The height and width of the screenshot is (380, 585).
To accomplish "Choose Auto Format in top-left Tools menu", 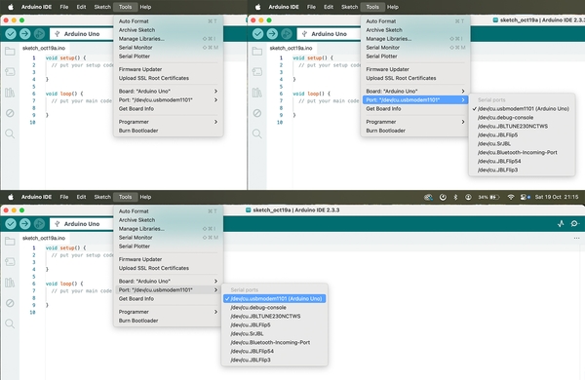I will 169,21.
